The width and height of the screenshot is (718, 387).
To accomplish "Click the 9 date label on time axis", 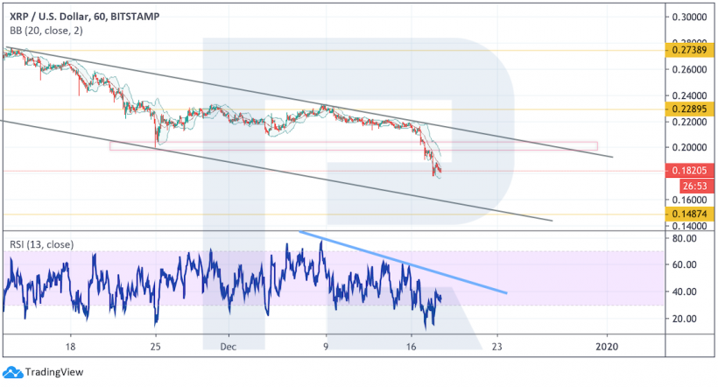I will (x=326, y=347).
